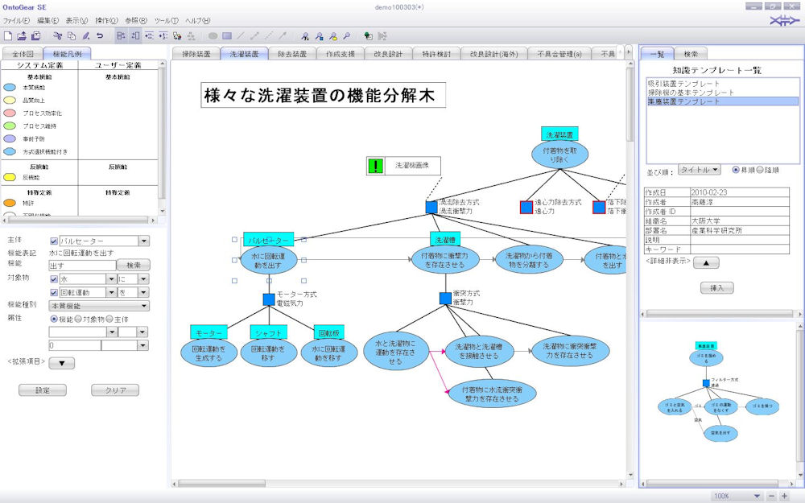Click the zoom in plus button

tap(784, 496)
